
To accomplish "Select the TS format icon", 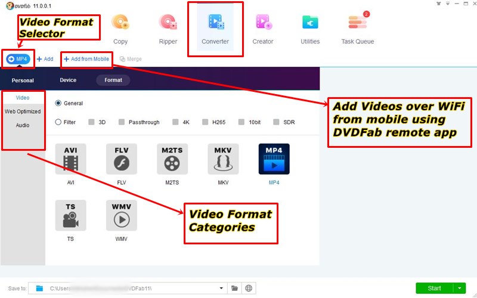I will point(70,215).
